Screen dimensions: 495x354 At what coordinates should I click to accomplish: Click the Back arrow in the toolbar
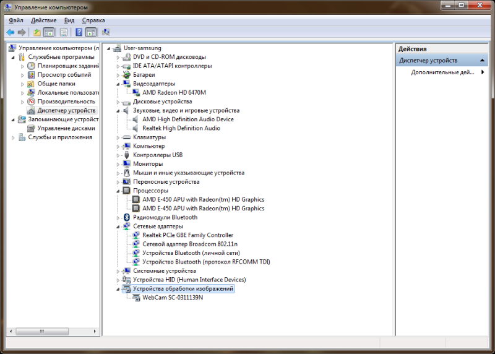[11, 32]
